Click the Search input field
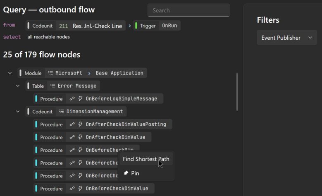This screenshot has width=322, height=196. coord(188,10)
